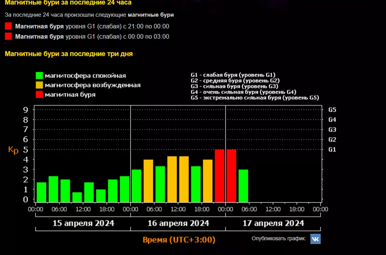Click the VK share icon

pos(315,239)
